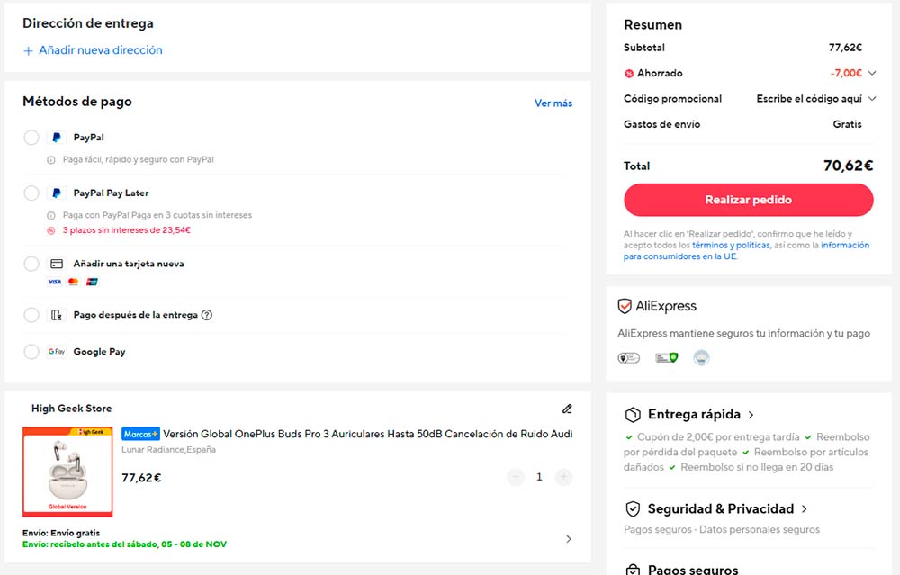Click the plus icon to add new address

click(x=28, y=51)
